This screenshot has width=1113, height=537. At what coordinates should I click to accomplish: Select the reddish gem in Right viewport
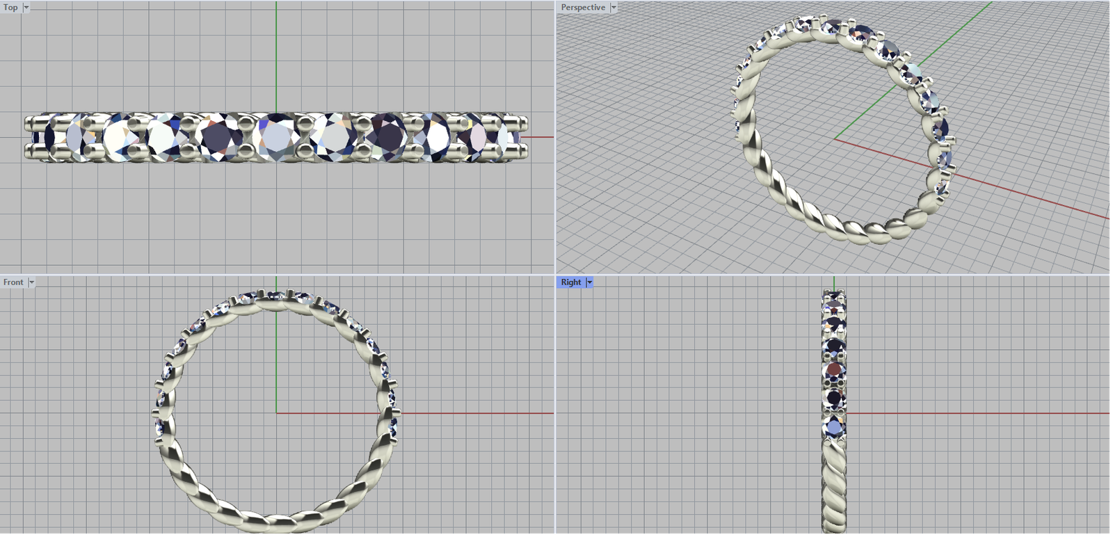pos(834,369)
